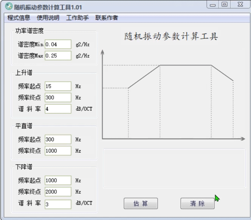This screenshot has width=251, height=220.
Task: Click 平直谱 频率起点 field showing 300
Action: [58, 139]
